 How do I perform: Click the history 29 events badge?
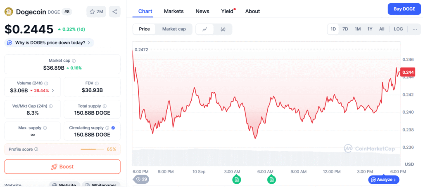tap(141, 179)
